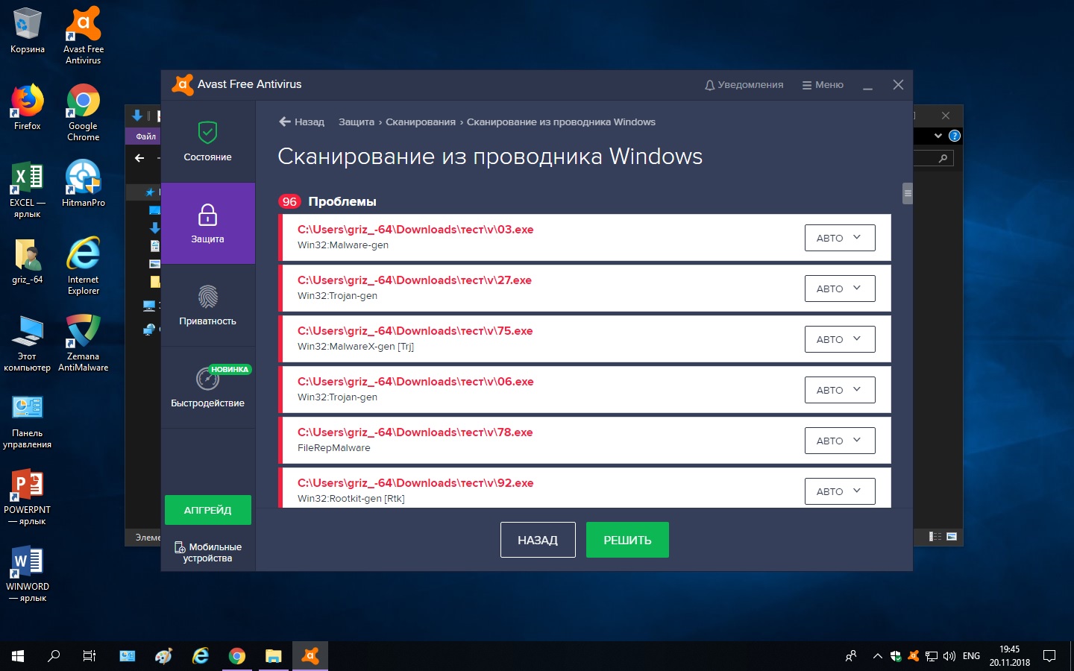Open Task View on the taskbar
Screen dimensions: 1074x671
click(x=89, y=656)
